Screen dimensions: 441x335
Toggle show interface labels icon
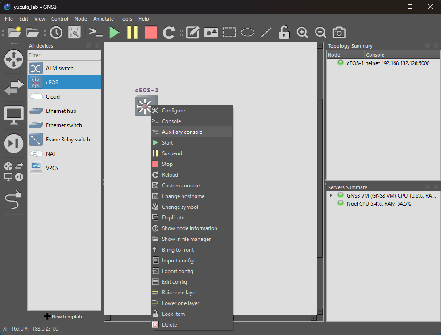75,32
